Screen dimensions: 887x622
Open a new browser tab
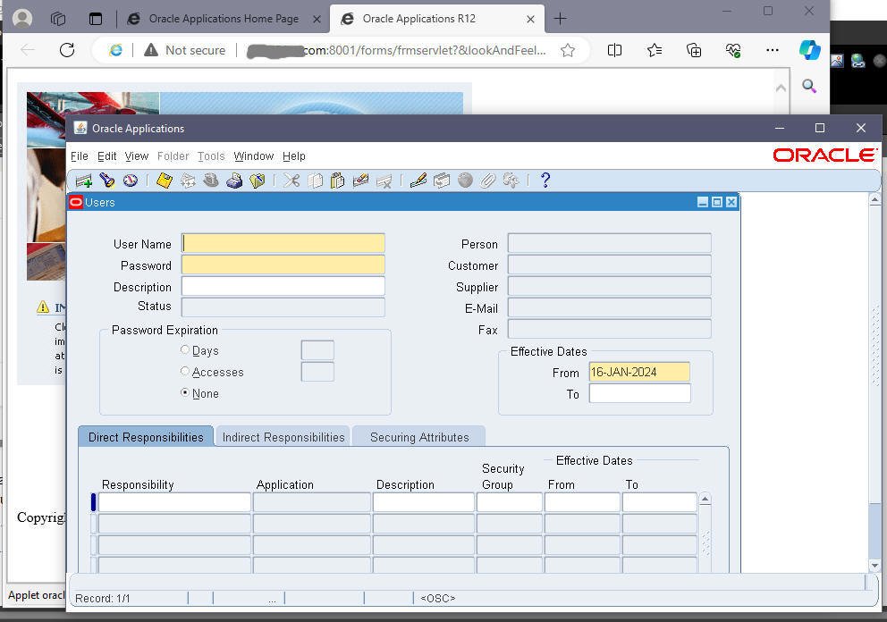[560, 19]
